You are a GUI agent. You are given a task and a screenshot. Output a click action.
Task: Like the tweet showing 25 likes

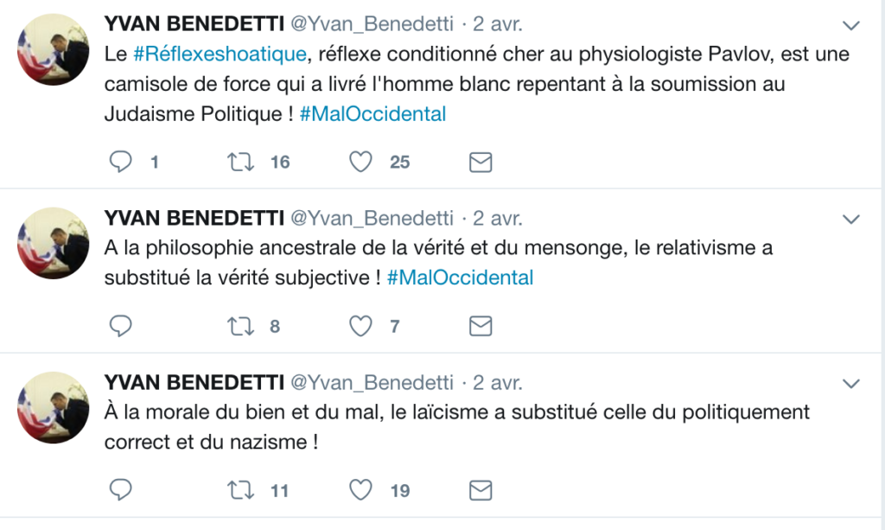tap(360, 162)
